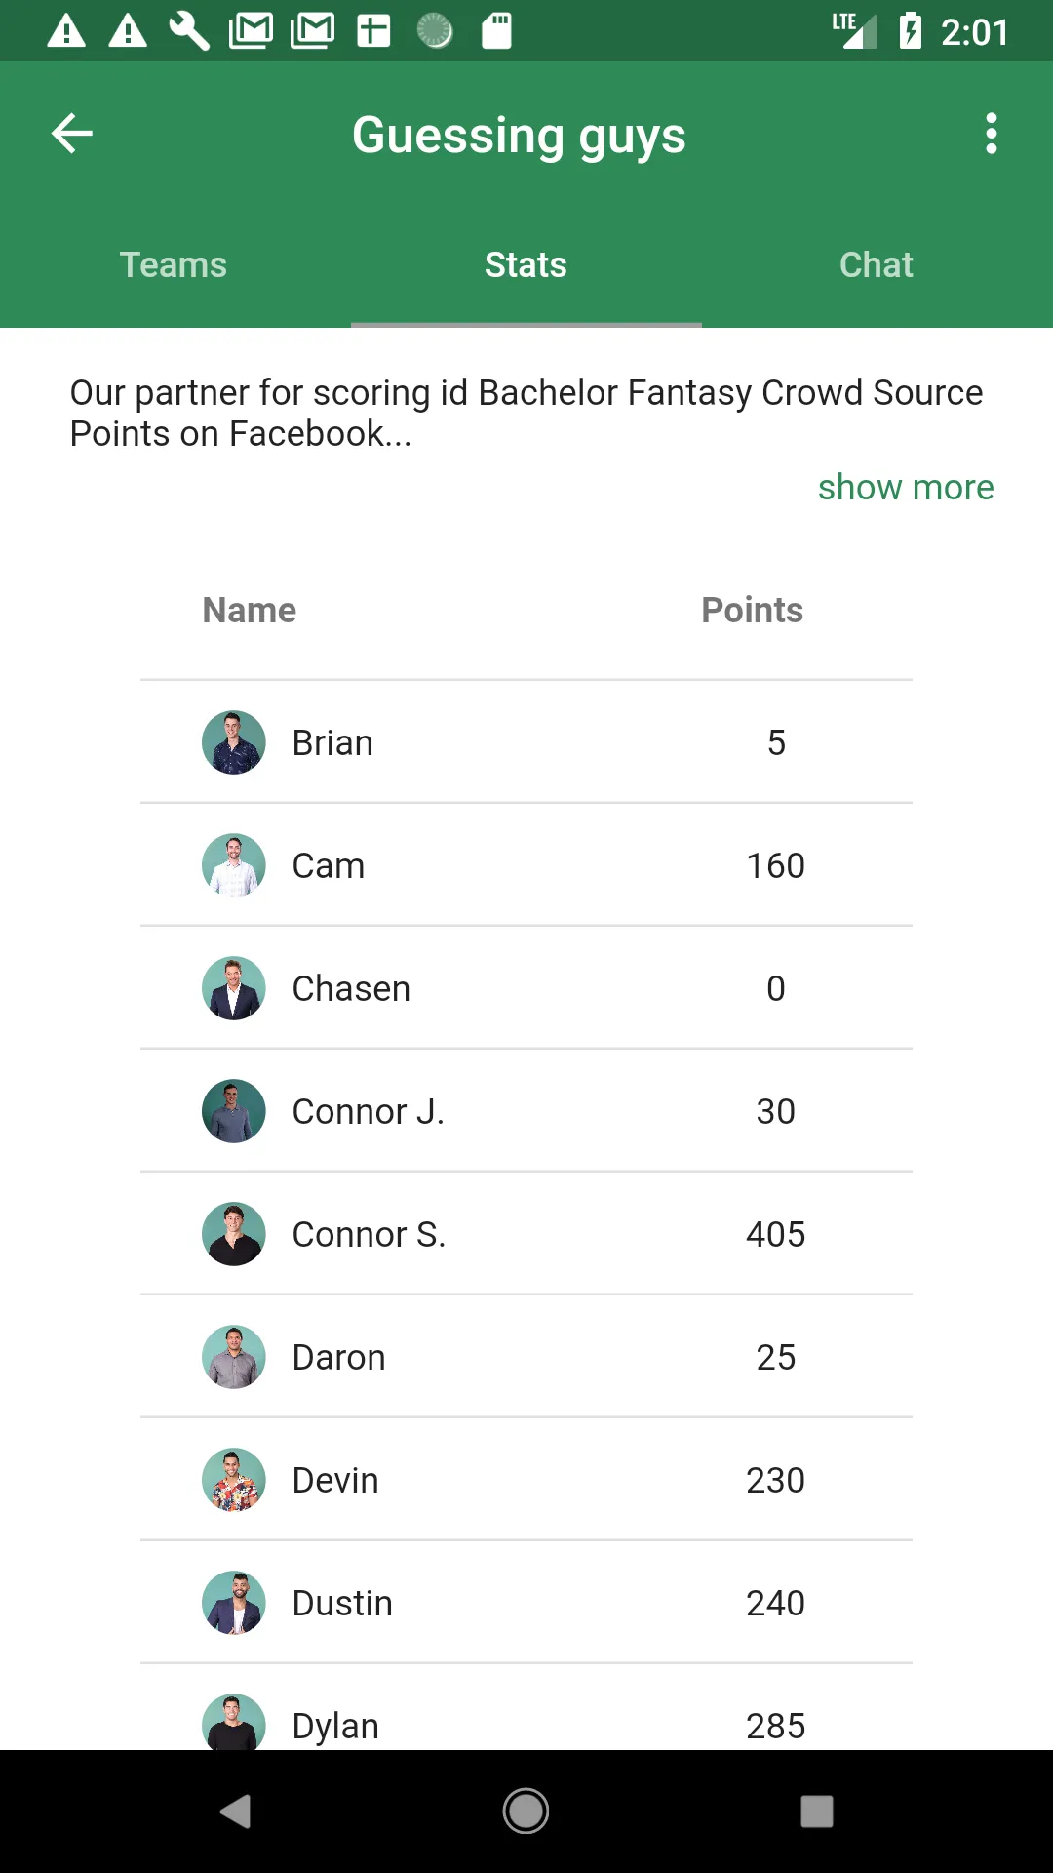This screenshot has height=1873, width=1053.
Task: Tap Brian's profile avatar
Action: click(234, 742)
